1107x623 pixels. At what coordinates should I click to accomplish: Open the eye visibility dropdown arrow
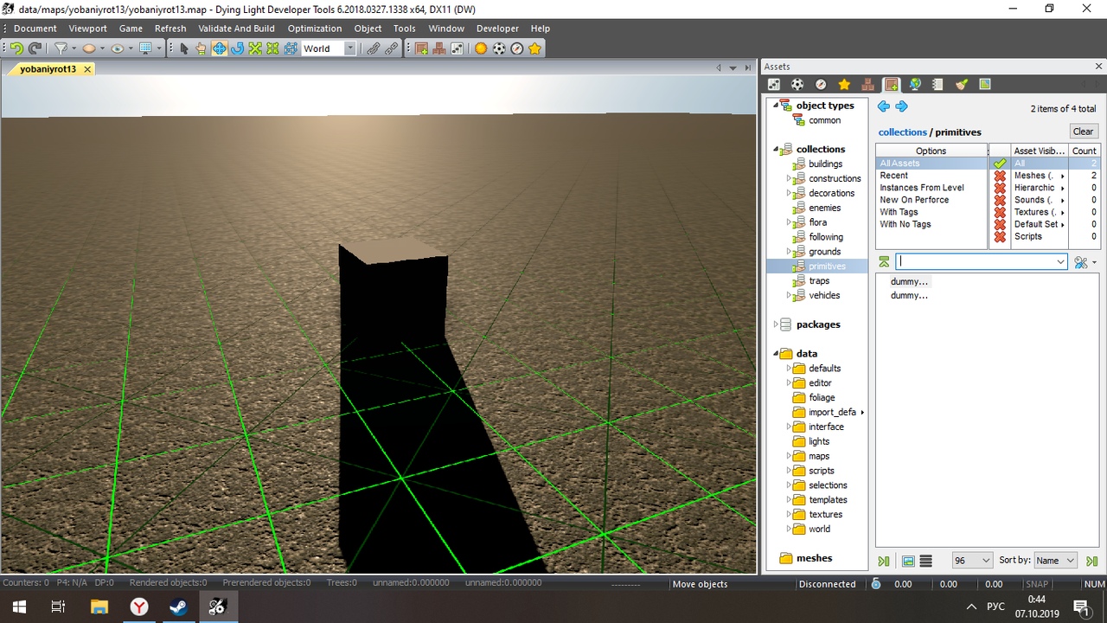131,48
